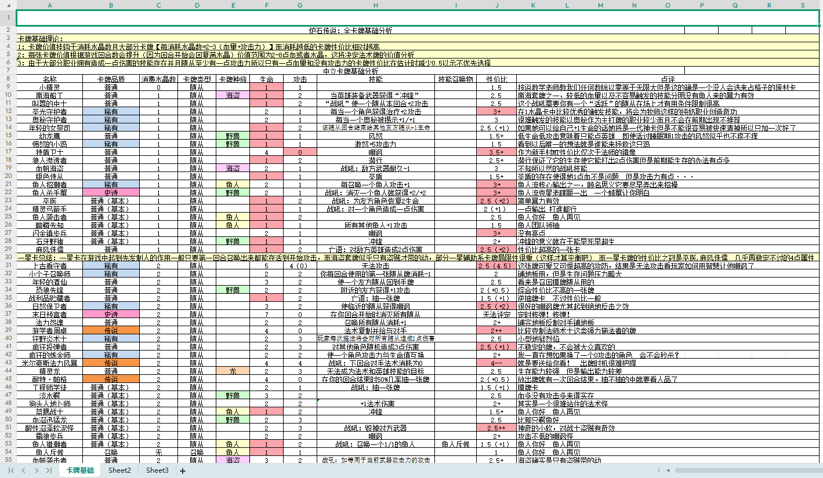Go to the next sheet with the arrow
823x478 pixels.
(37, 470)
